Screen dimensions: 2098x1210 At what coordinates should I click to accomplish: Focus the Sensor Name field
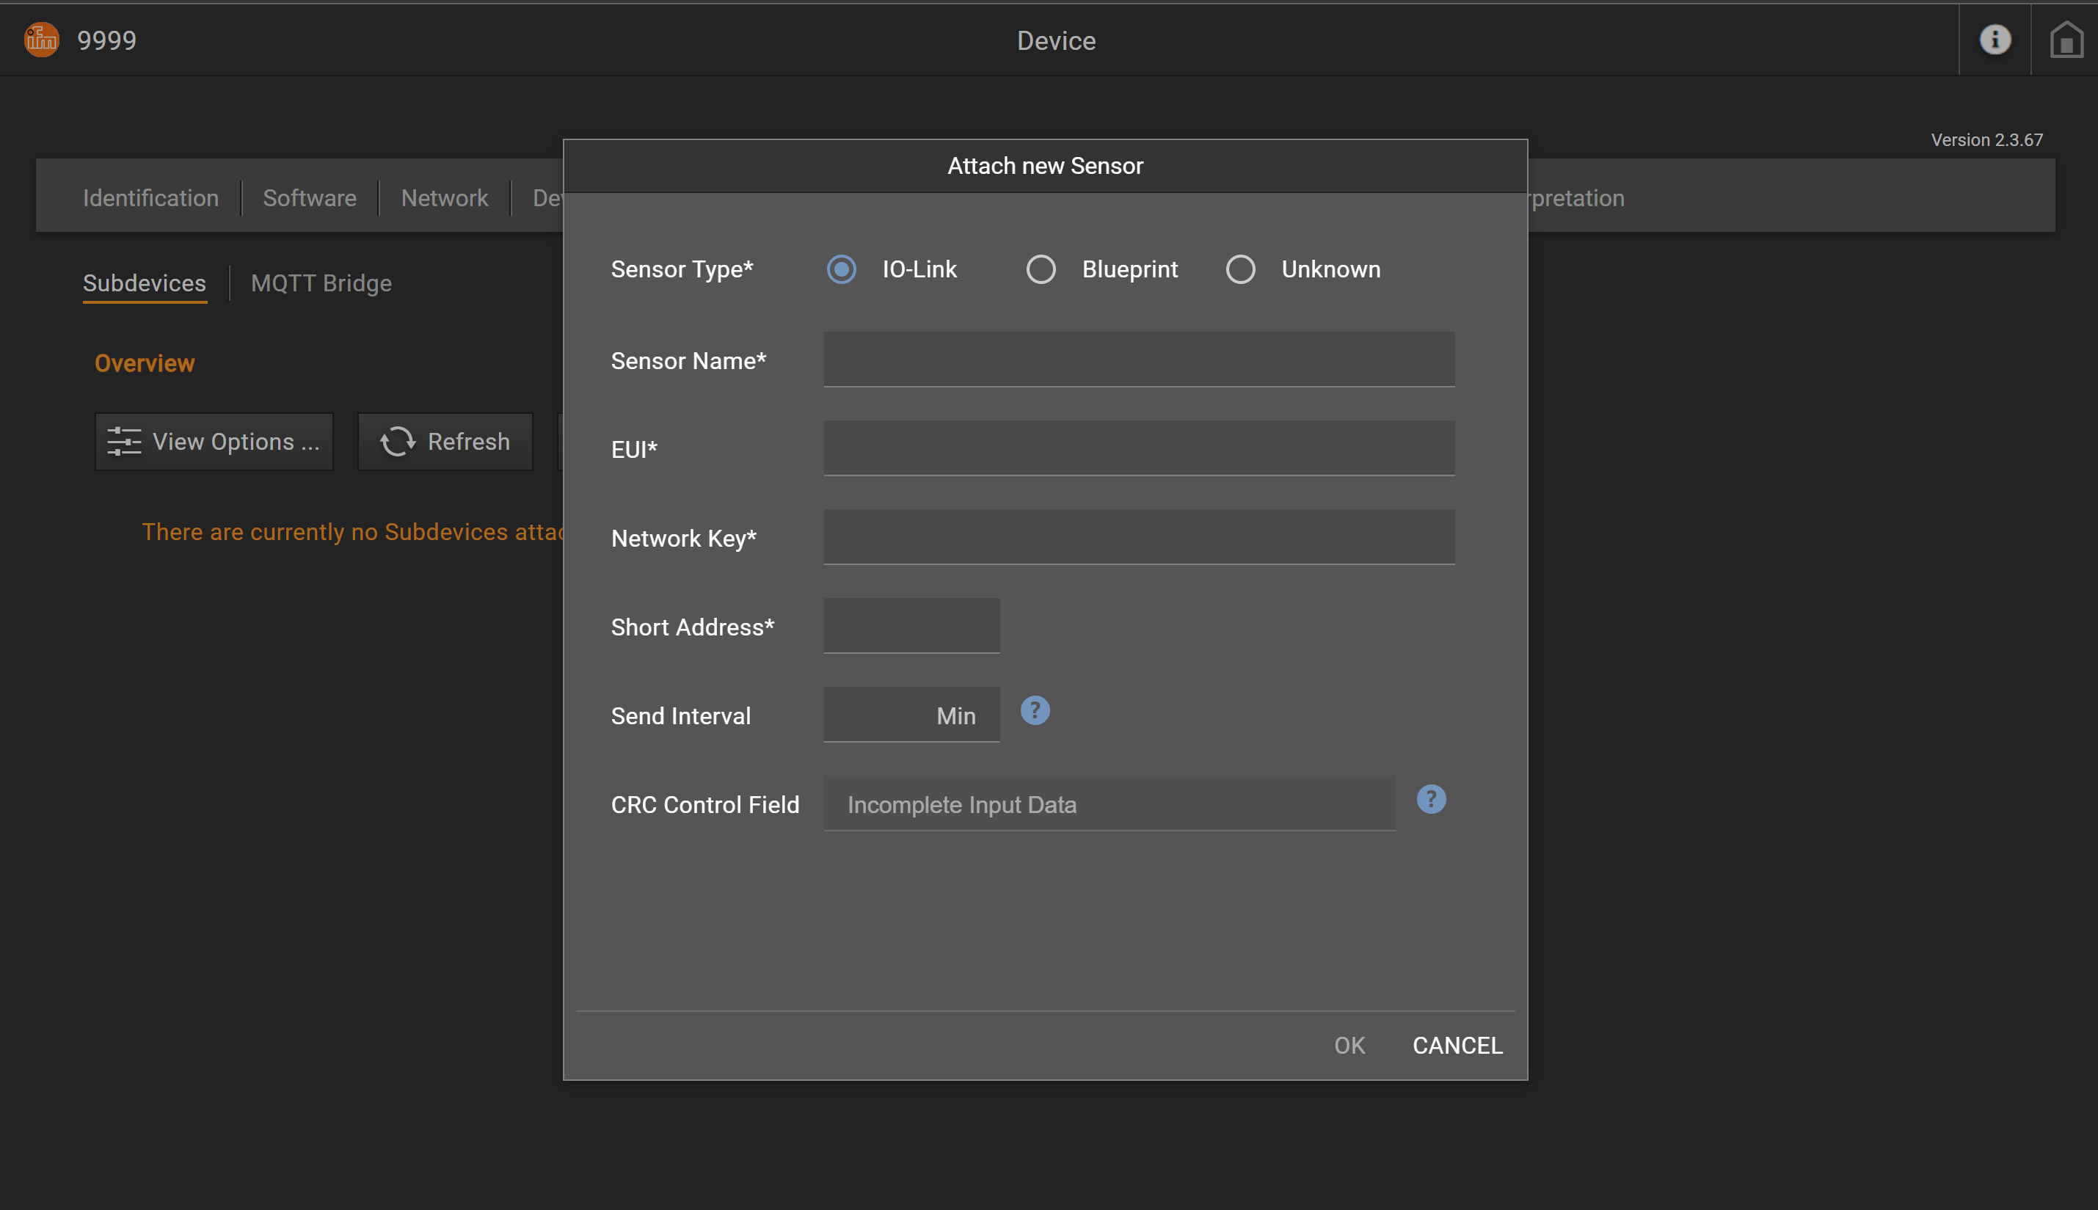(1139, 360)
